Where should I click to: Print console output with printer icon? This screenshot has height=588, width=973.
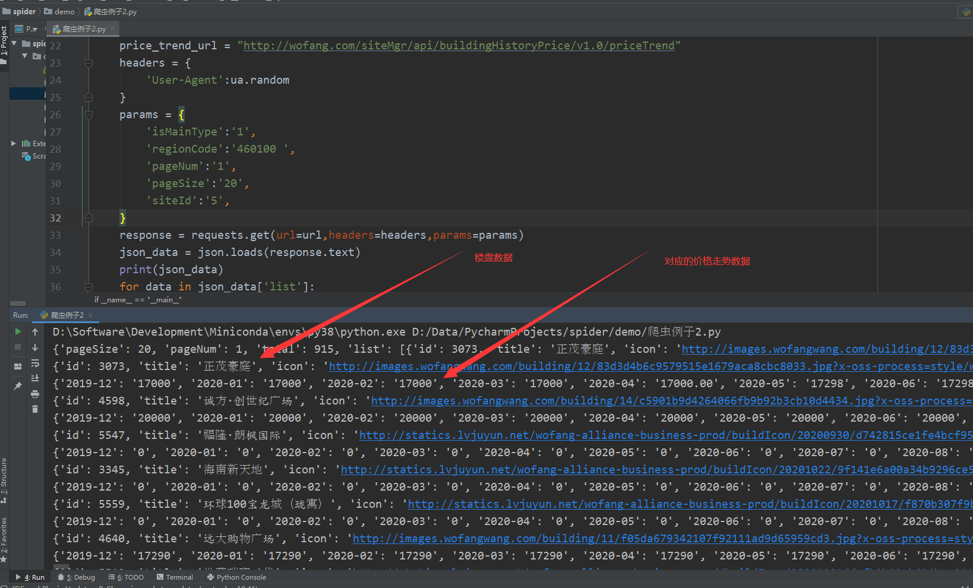pos(35,394)
